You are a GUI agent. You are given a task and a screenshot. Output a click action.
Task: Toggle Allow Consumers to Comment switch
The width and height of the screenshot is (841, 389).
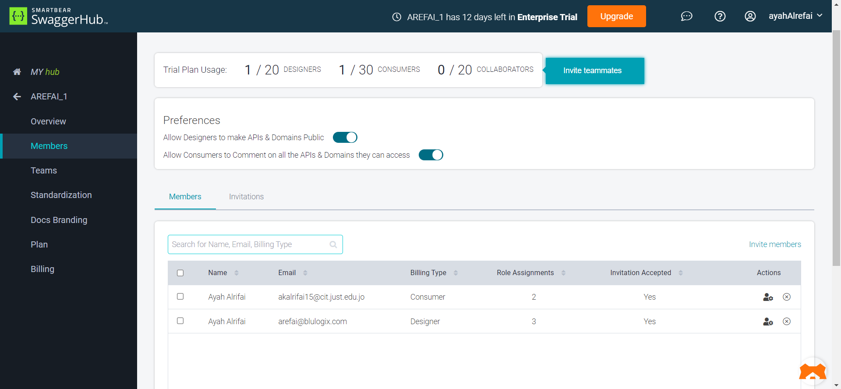[x=431, y=155]
